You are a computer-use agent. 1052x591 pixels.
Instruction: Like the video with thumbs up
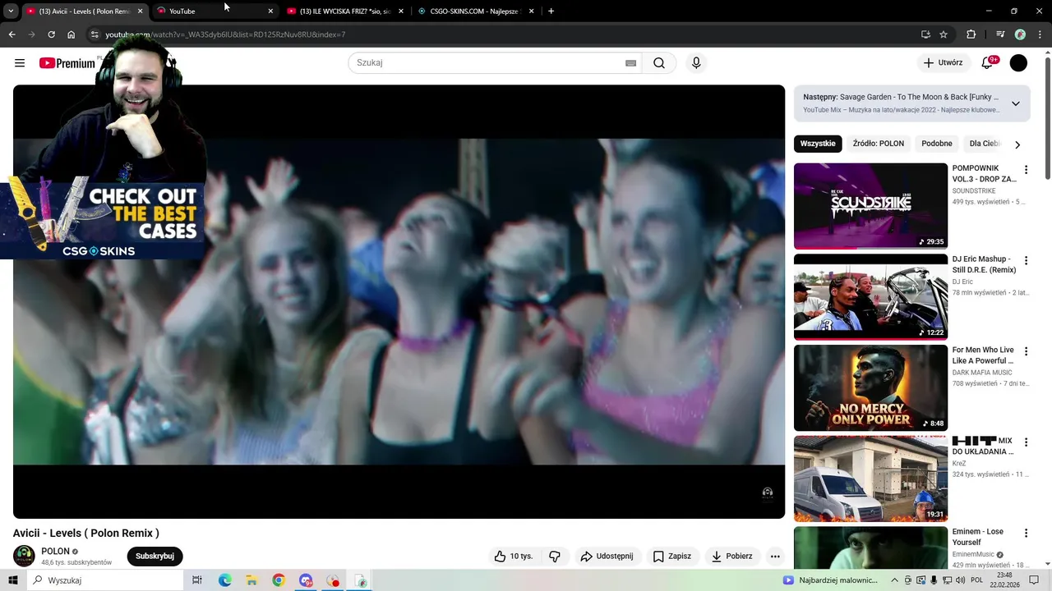[514, 557]
